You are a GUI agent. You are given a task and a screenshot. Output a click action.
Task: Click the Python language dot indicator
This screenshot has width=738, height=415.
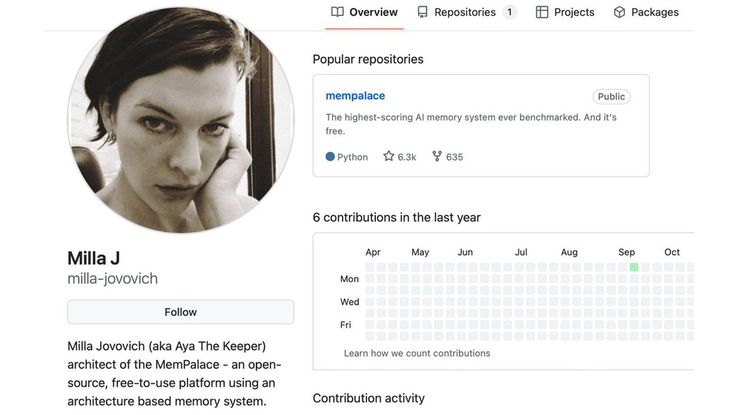click(329, 157)
